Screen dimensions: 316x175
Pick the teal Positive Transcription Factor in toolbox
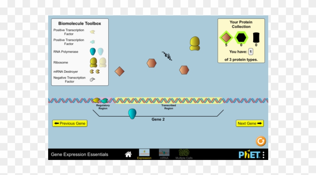click(93, 42)
